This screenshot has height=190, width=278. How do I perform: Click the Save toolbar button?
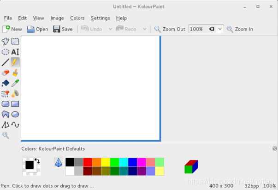63,29
